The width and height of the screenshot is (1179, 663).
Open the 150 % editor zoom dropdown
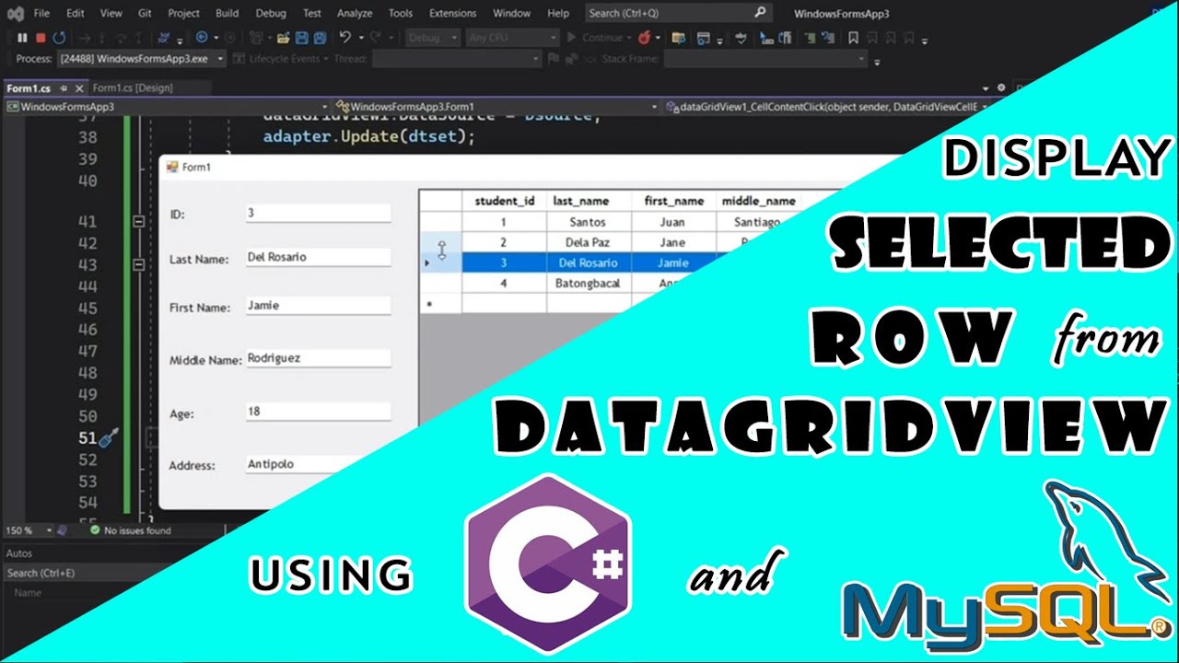coord(29,530)
